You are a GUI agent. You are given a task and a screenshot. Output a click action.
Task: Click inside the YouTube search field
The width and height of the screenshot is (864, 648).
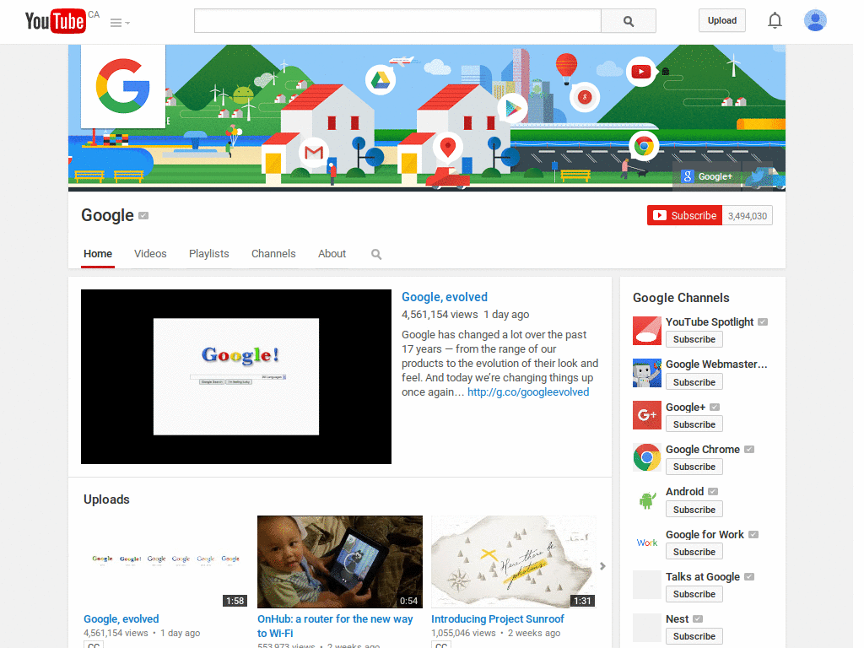[397, 21]
